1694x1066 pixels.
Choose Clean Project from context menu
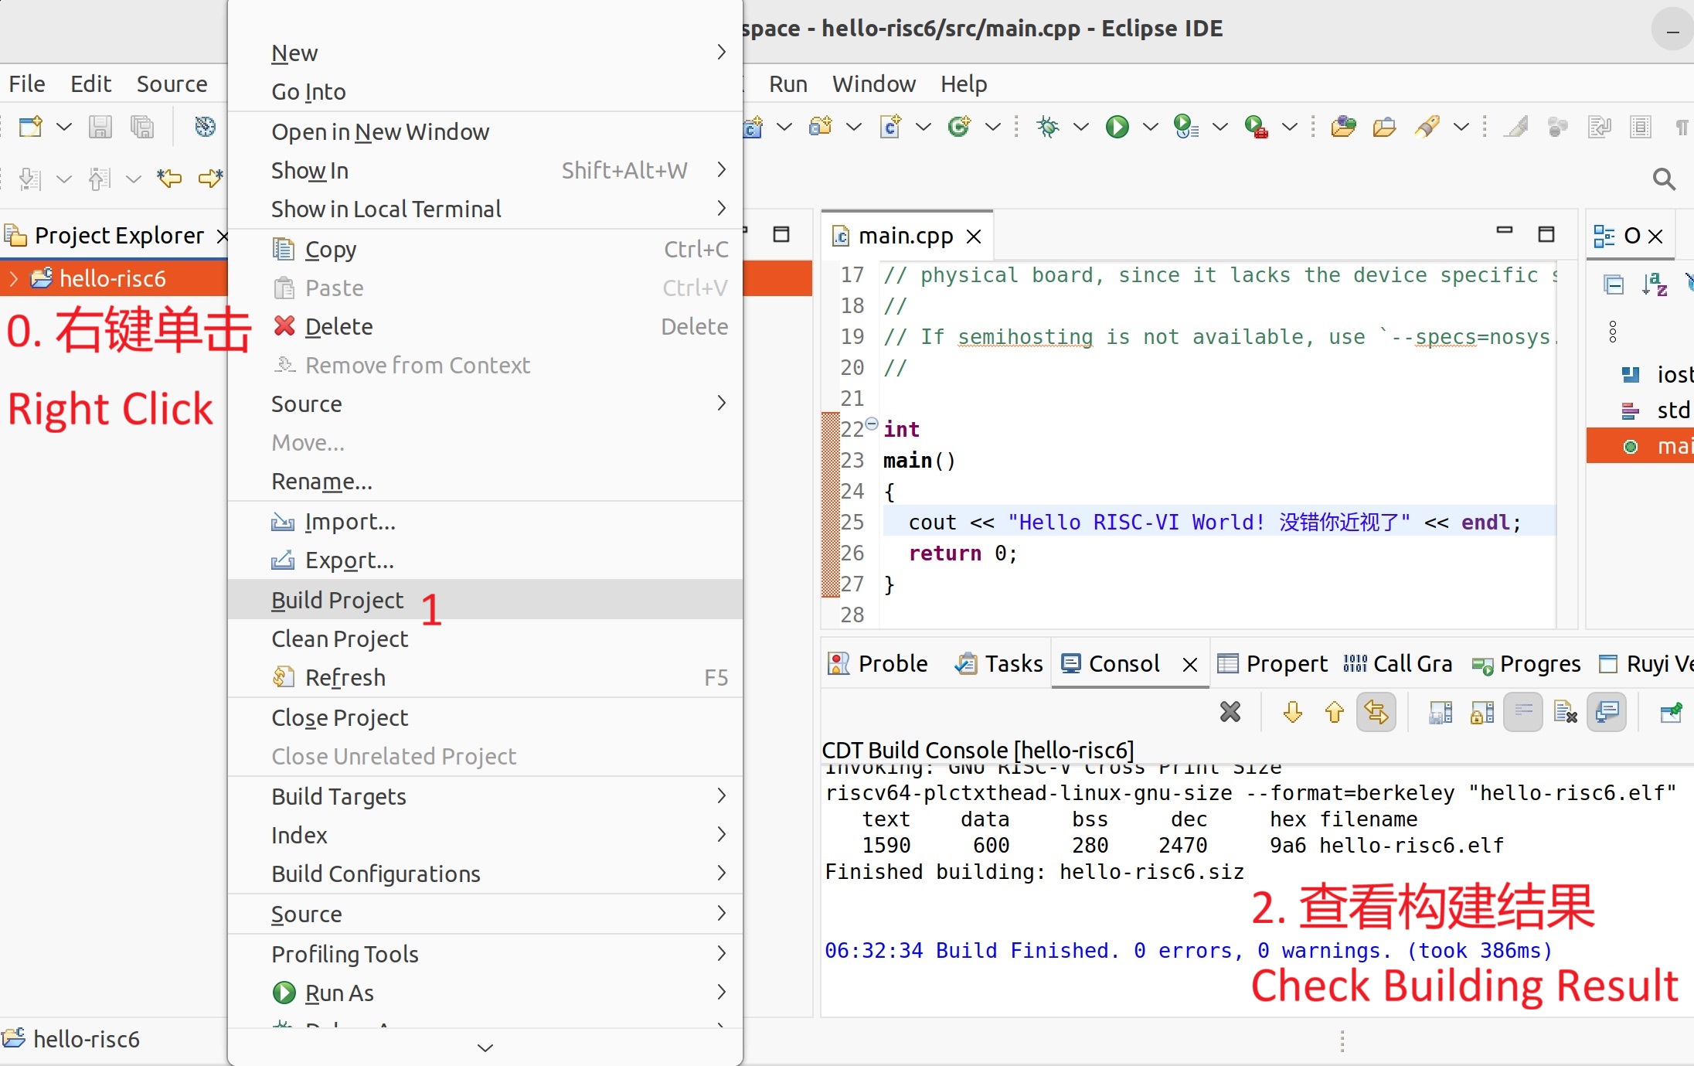coord(339,639)
